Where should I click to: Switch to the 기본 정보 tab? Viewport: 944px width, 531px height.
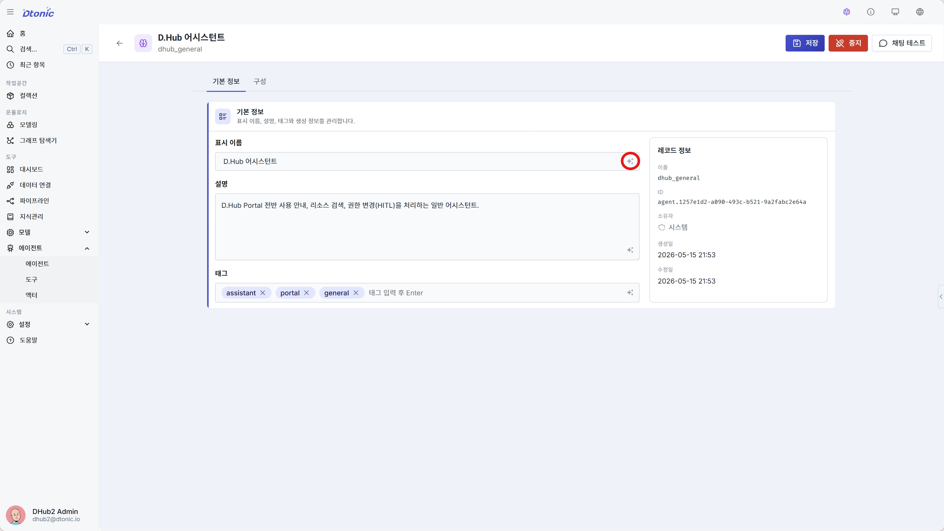coord(226,81)
